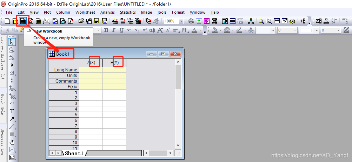Open Project Explorer hierarchy icon

[251, 21]
